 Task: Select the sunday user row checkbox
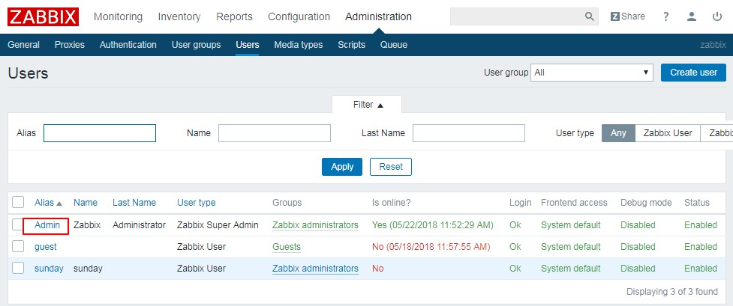pos(18,269)
